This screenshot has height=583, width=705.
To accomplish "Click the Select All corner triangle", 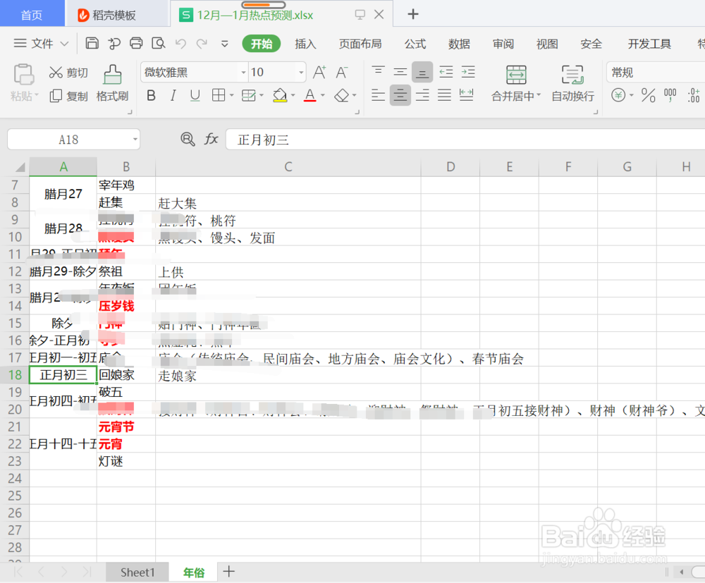I will (x=20, y=167).
